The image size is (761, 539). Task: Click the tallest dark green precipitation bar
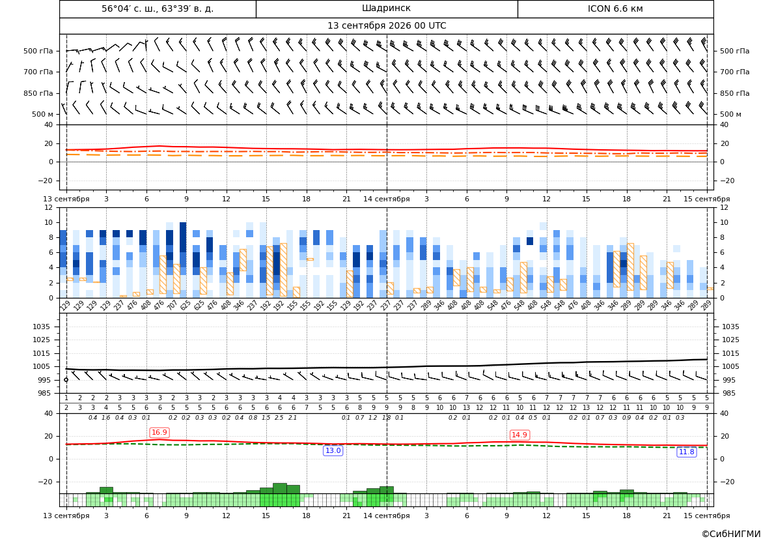pyautogui.click(x=280, y=488)
